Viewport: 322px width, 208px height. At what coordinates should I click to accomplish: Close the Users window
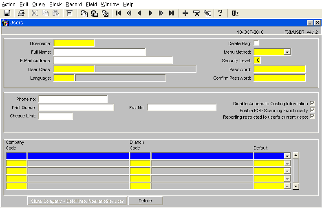click(317, 23)
